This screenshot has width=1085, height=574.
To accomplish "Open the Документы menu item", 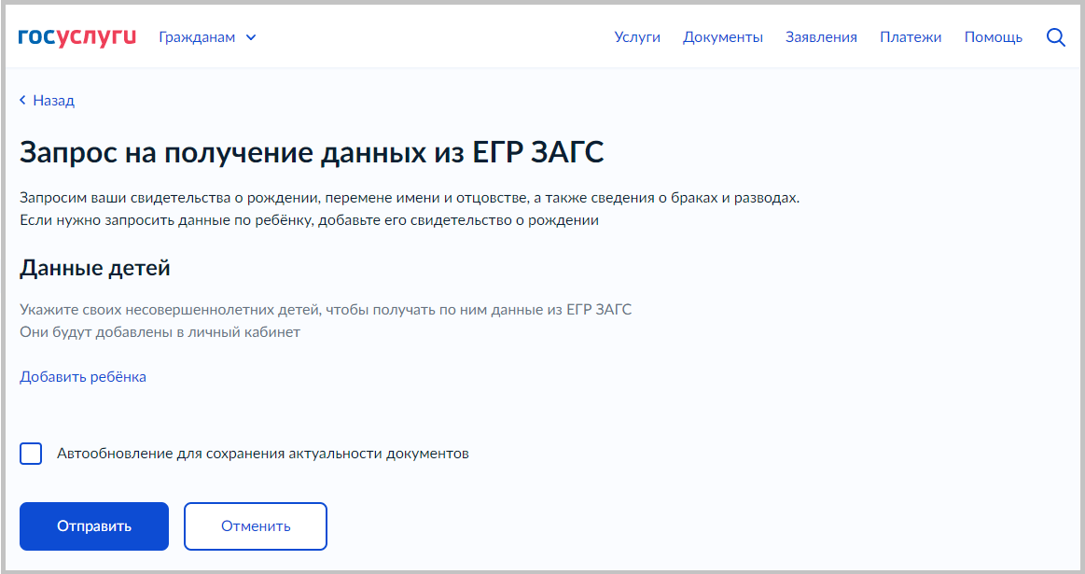I will (722, 37).
